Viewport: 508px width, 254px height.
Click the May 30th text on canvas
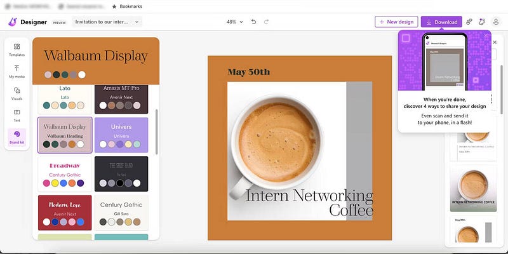pyautogui.click(x=248, y=72)
